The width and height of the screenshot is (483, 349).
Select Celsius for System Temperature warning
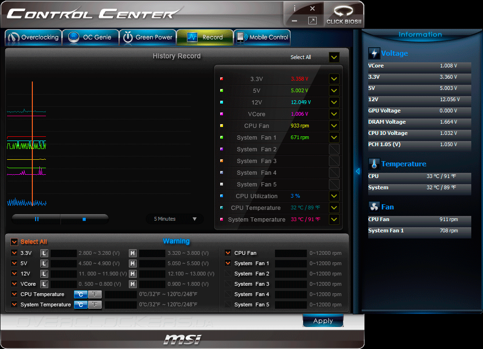[x=81, y=304]
